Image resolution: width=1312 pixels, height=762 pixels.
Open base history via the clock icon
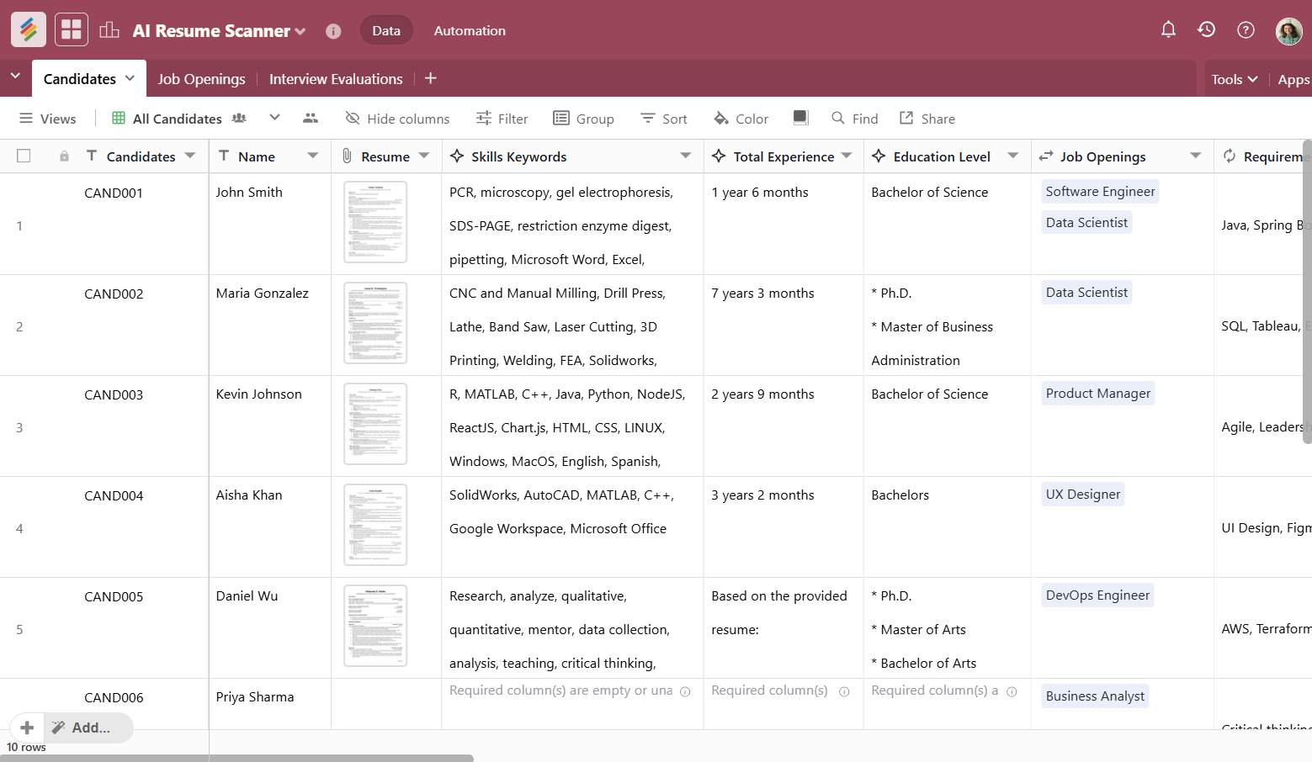[x=1207, y=29]
